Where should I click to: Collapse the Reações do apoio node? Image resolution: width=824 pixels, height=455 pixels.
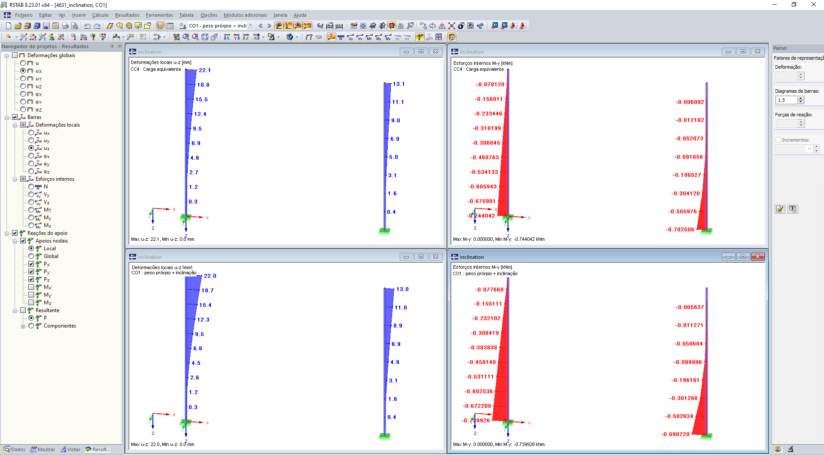tap(7, 234)
